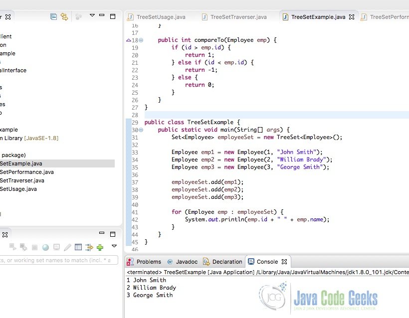Open the lower panel's dropdown arrow menu
Image resolution: width=409 pixels, height=318 pixels.
point(114,247)
